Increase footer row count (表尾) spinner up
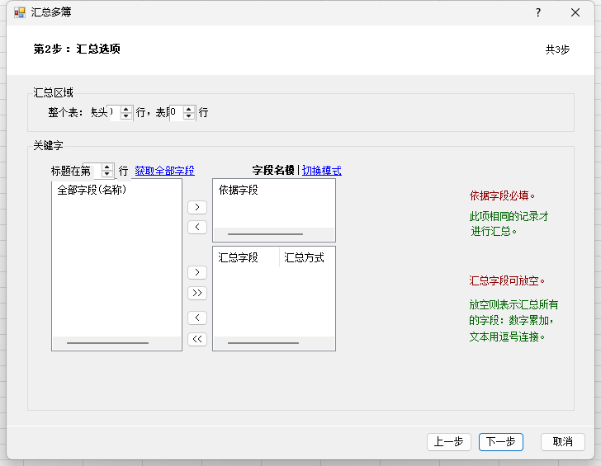The height and width of the screenshot is (466, 601). (188, 110)
